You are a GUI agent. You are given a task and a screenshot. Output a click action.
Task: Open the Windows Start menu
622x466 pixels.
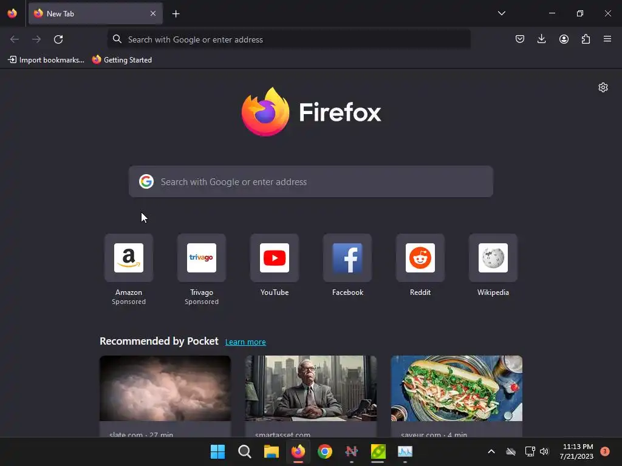tap(218, 451)
